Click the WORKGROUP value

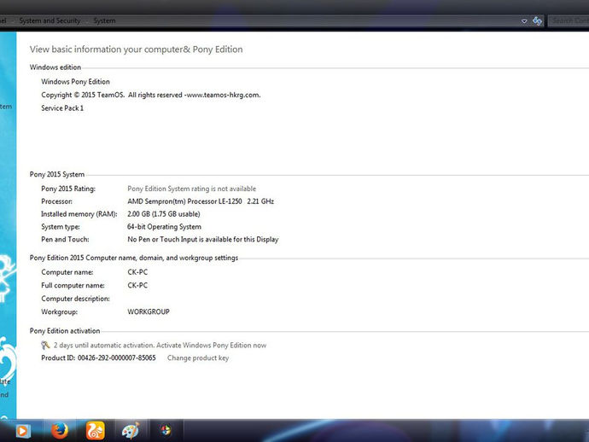tap(149, 311)
